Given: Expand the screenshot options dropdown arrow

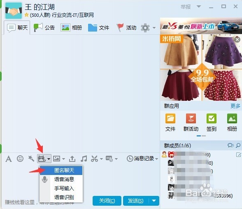Looking at the screenshot, I should pos(101,159).
